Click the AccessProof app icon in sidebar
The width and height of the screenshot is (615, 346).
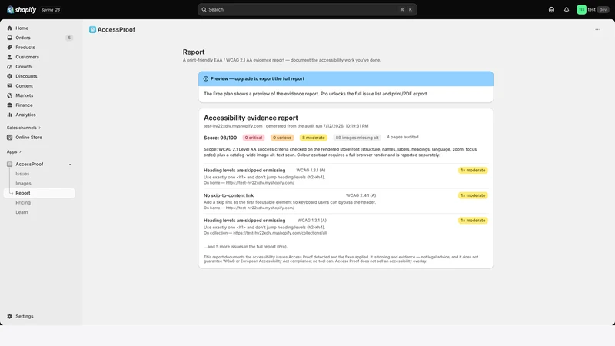point(9,164)
